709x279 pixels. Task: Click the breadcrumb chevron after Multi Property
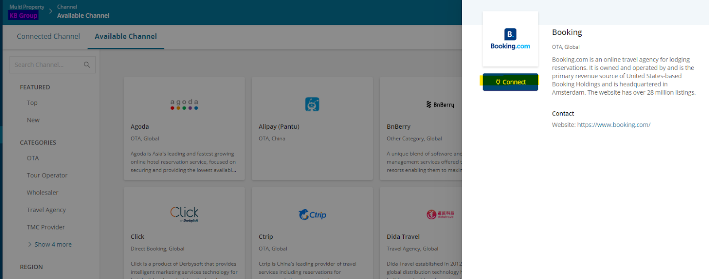pos(51,11)
